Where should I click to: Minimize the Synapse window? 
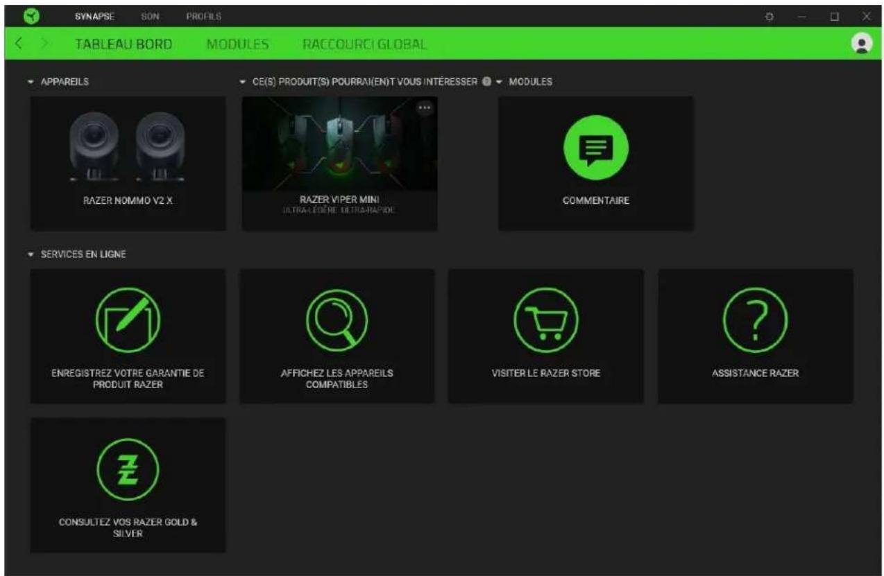tap(802, 16)
